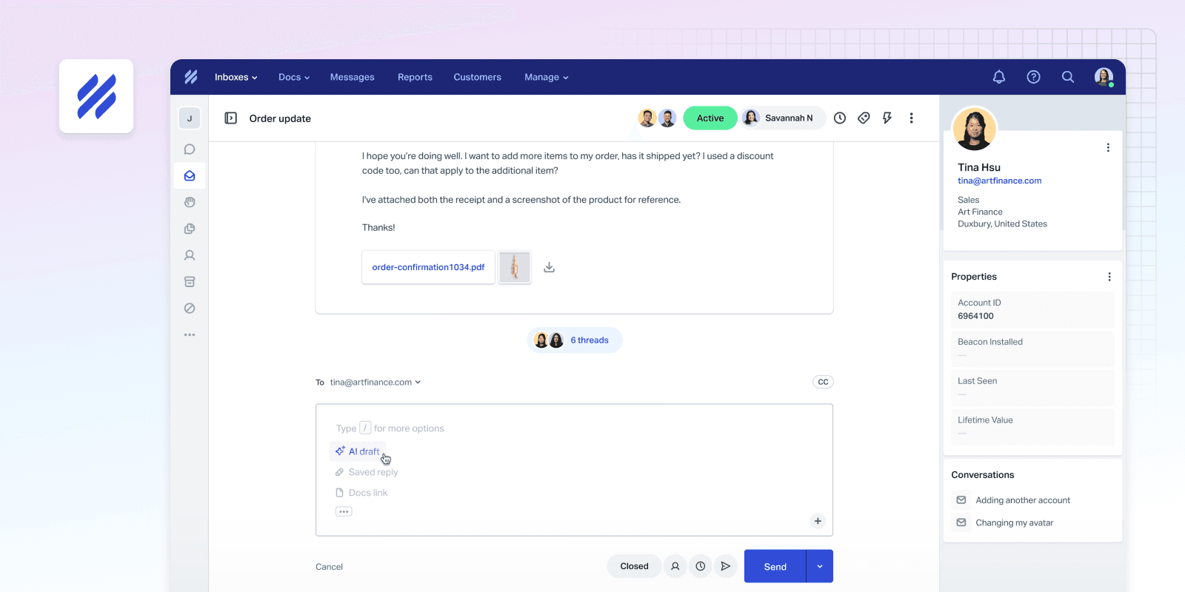This screenshot has height=592, width=1185.
Task: Click the paper plane icon near Send
Action: [x=725, y=566]
